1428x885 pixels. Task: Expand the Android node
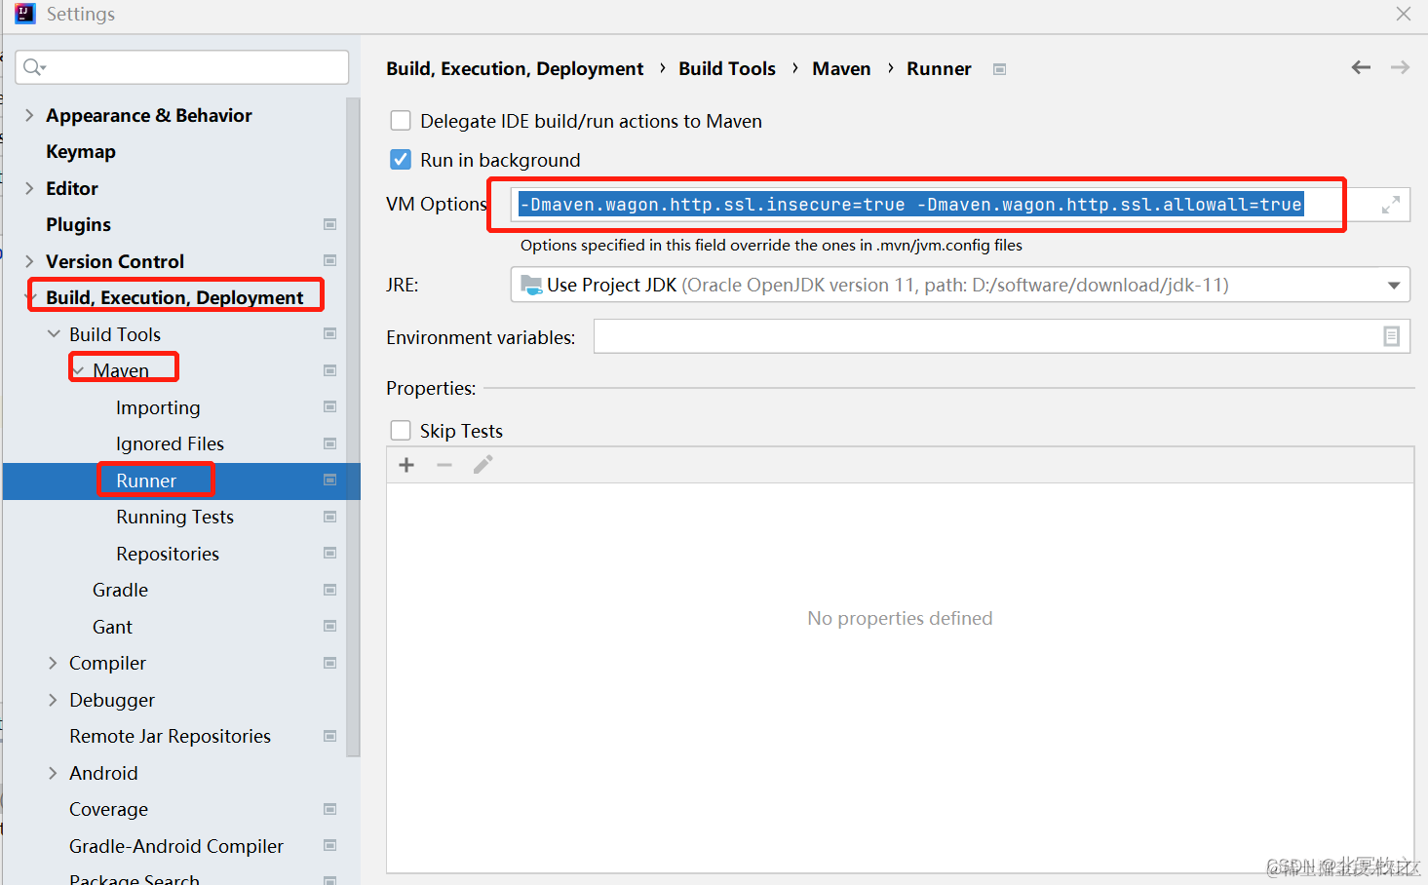pyautogui.click(x=53, y=773)
